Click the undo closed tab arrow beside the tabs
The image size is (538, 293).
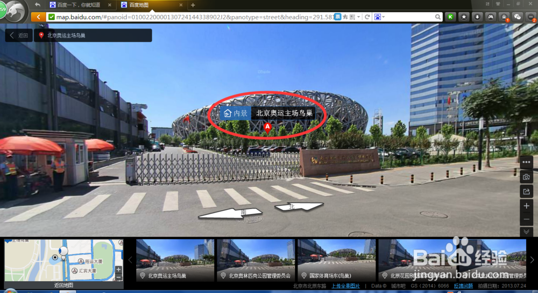(38, 5)
